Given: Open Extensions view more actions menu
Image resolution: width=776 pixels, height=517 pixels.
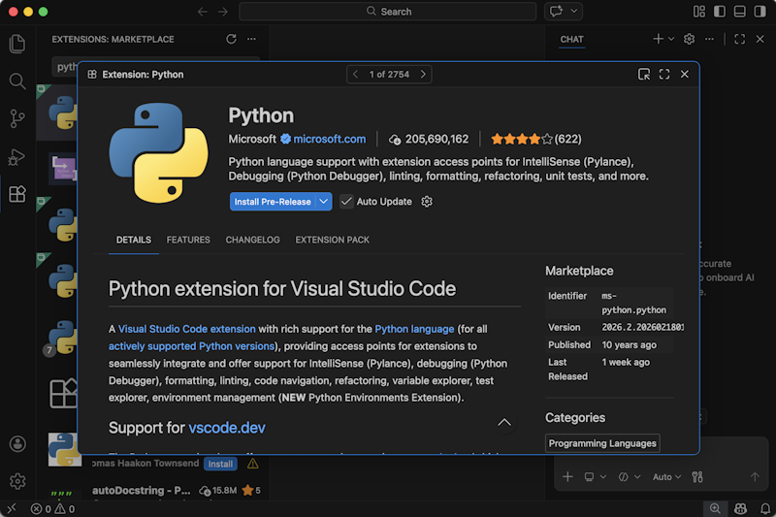Looking at the screenshot, I should pyautogui.click(x=251, y=39).
